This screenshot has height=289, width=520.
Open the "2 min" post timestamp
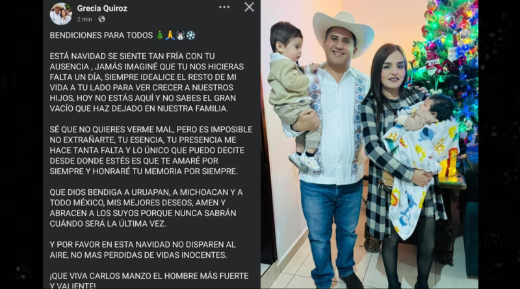coord(84,19)
